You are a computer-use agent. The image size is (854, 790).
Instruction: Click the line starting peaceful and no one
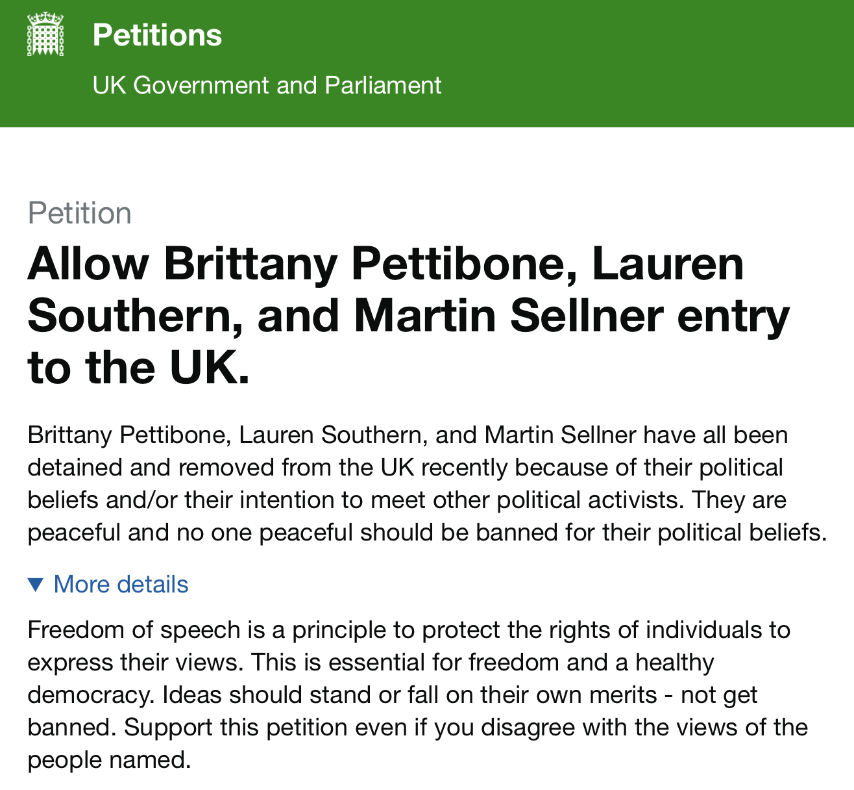tap(427, 532)
